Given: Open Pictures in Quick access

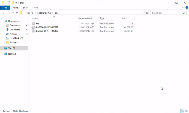Looking at the screenshot, I should click(x=13, y=34).
